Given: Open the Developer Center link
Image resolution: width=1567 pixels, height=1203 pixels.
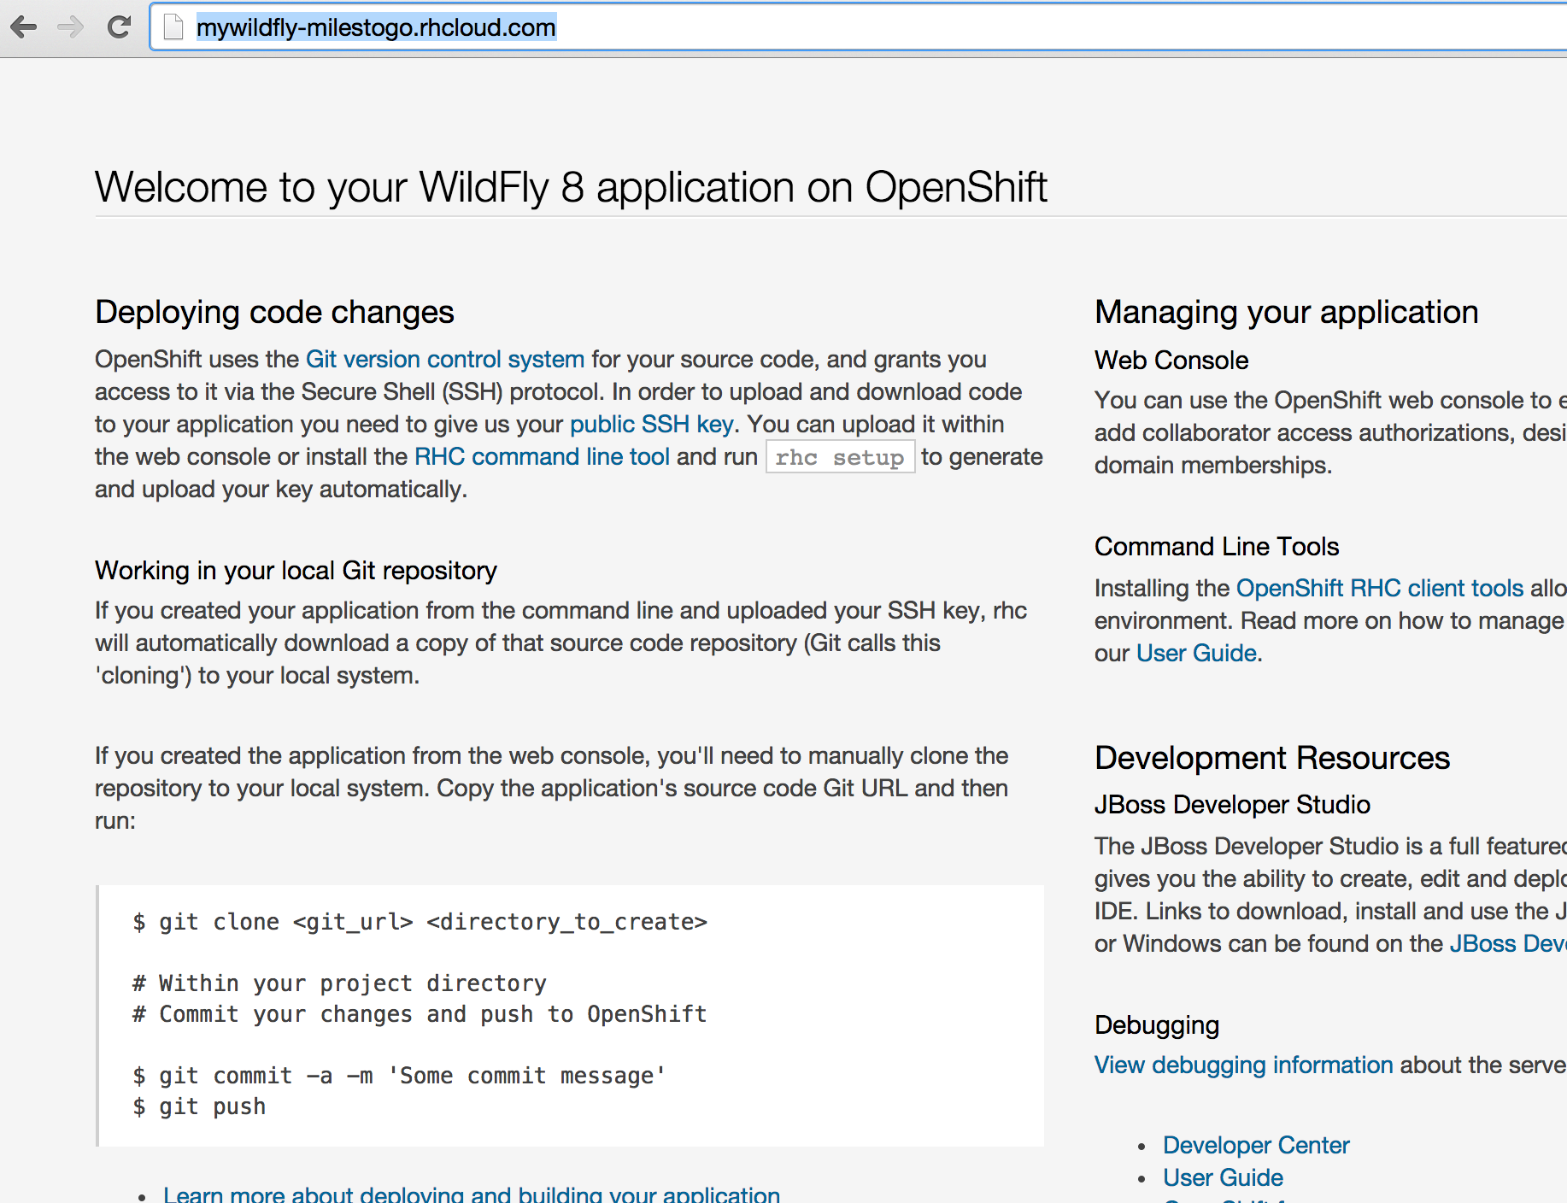Looking at the screenshot, I should [x=1255, y=1145].
